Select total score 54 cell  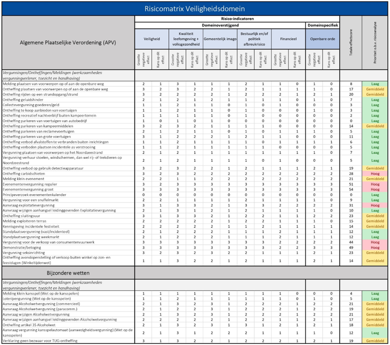point(351,190)
